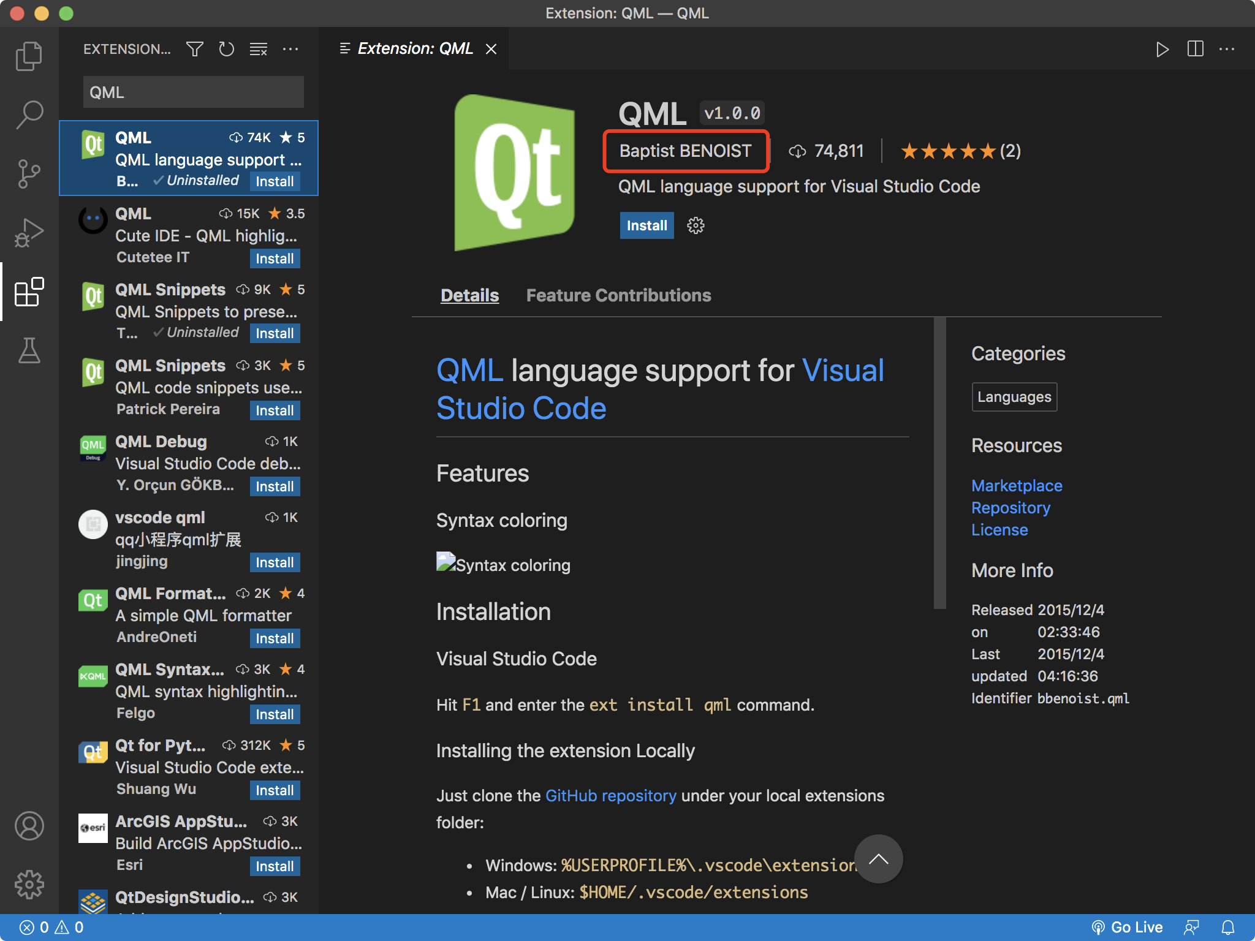Open the QML extension manage gear
The height and width of the screenshot is (941, 1255).
click(x=696, y=225)
